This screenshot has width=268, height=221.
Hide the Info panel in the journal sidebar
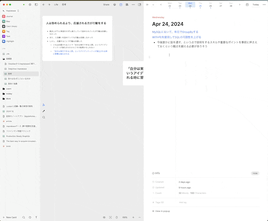[x=255, y=173]
